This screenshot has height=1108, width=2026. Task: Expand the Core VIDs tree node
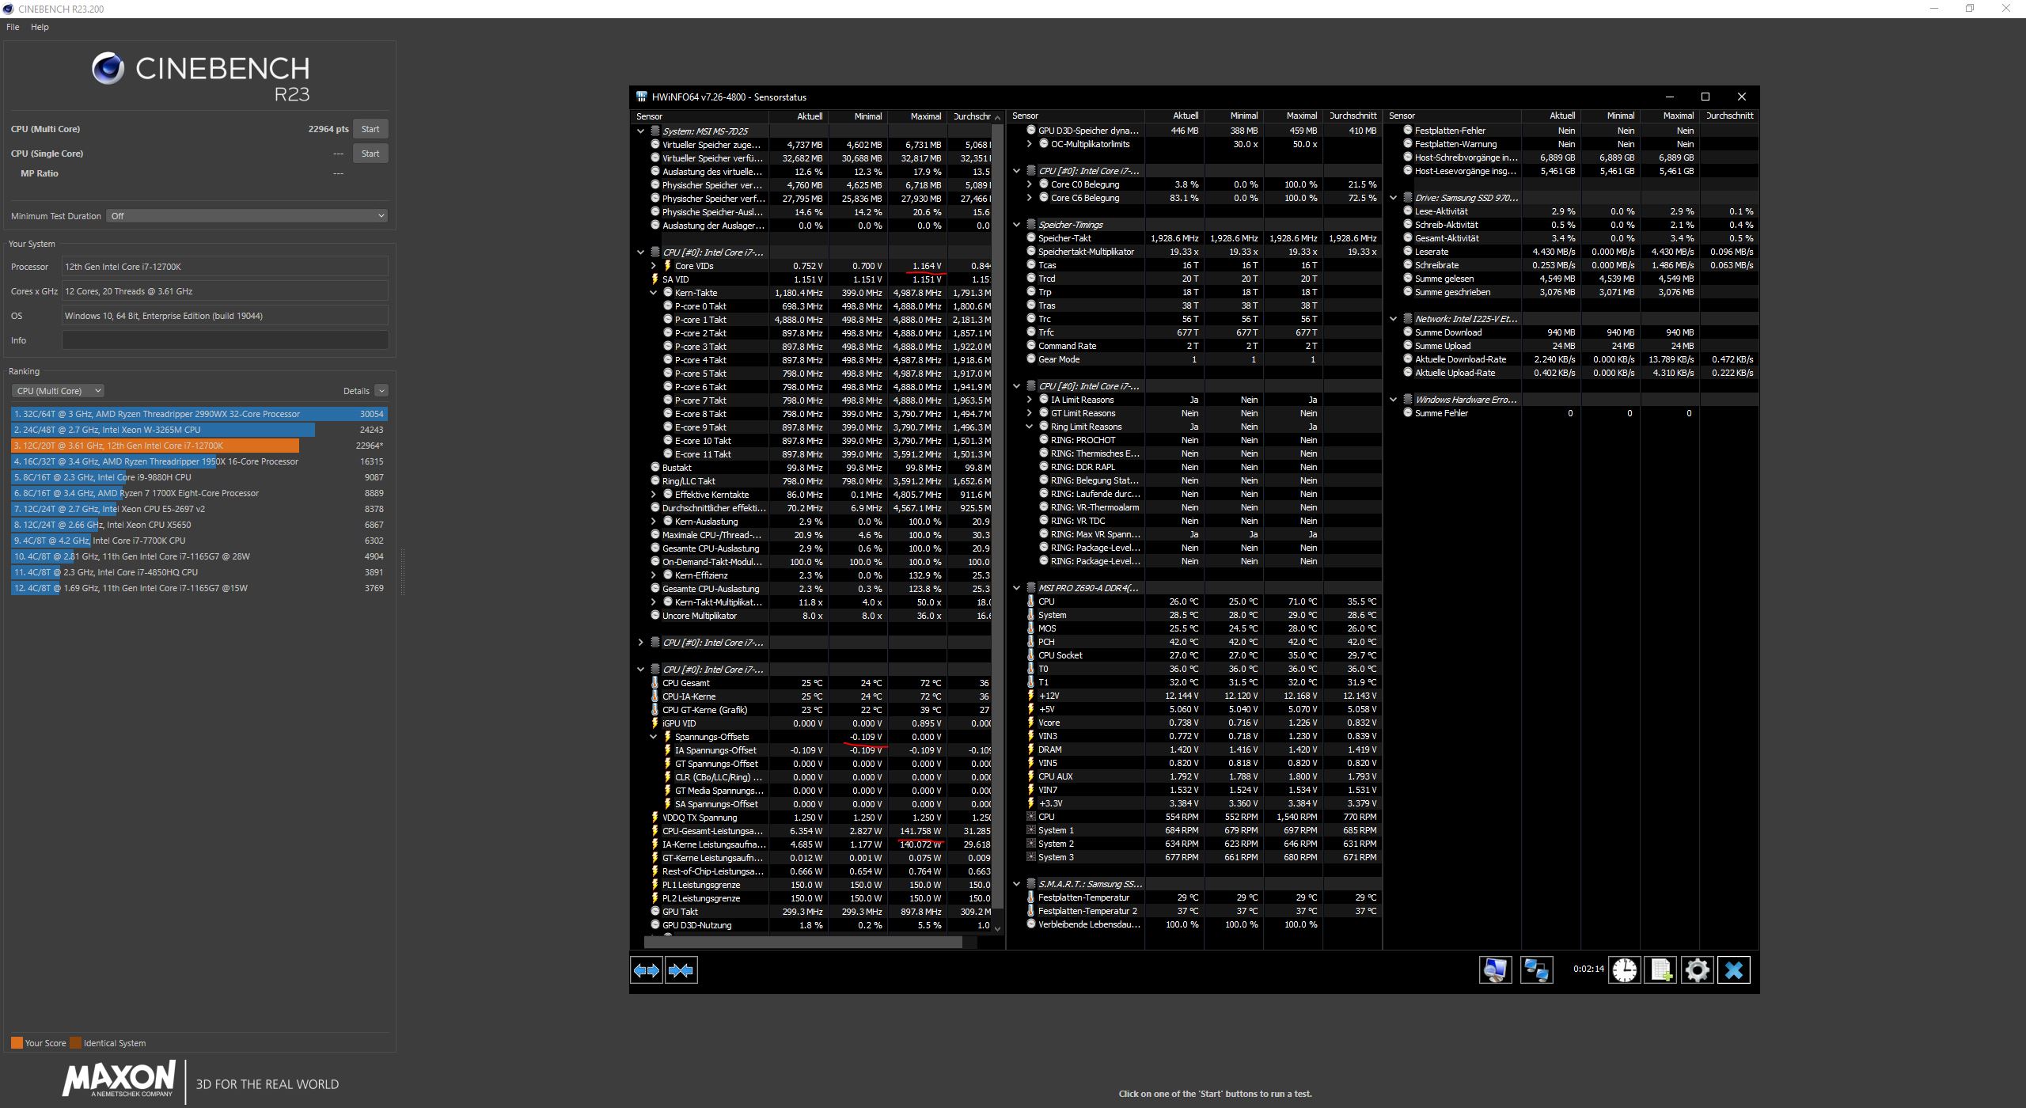pos(654,266)
